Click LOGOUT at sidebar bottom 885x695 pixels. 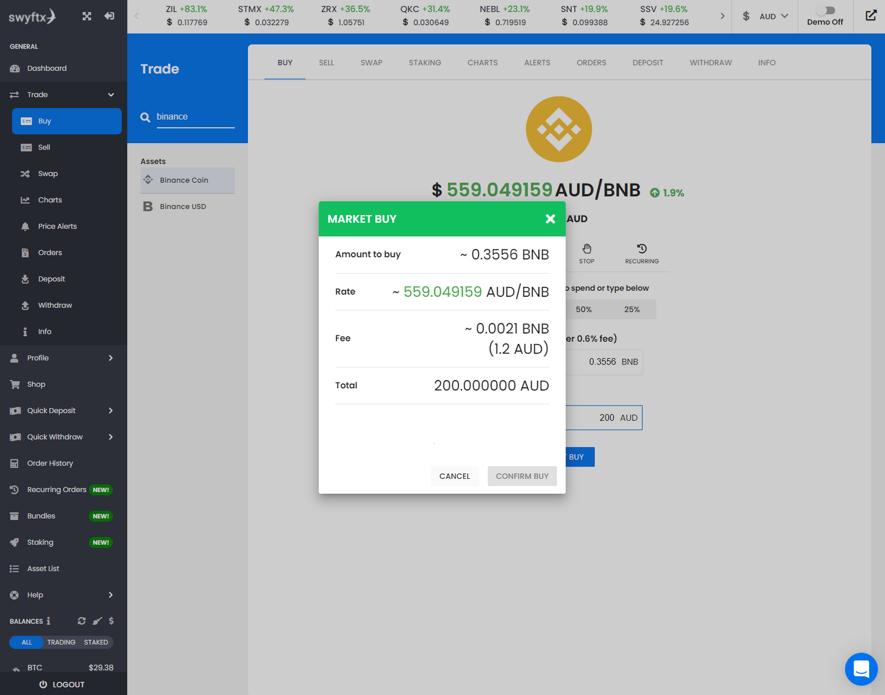(62, 684)
